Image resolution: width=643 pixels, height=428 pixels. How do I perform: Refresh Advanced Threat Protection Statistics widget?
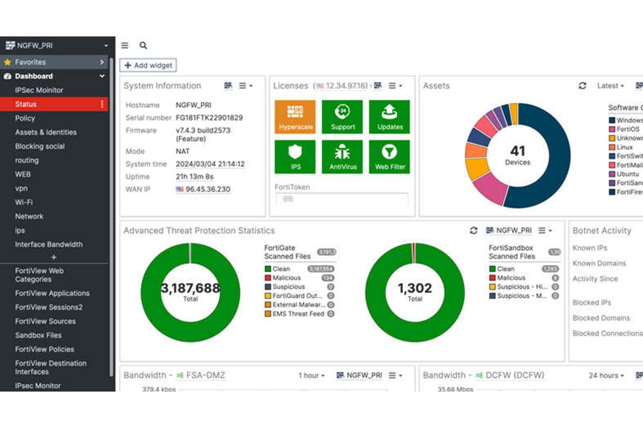click(x=474, y=230)
